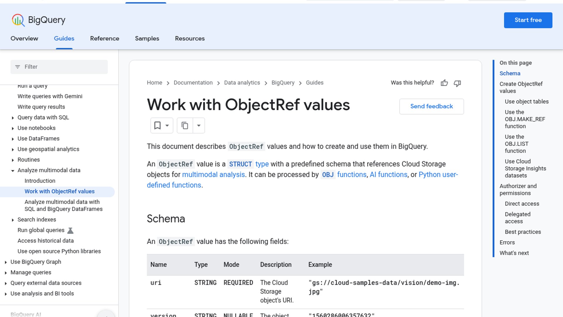
Task: Open the multimodal analysis link
Action: click(x=213, y=175)
